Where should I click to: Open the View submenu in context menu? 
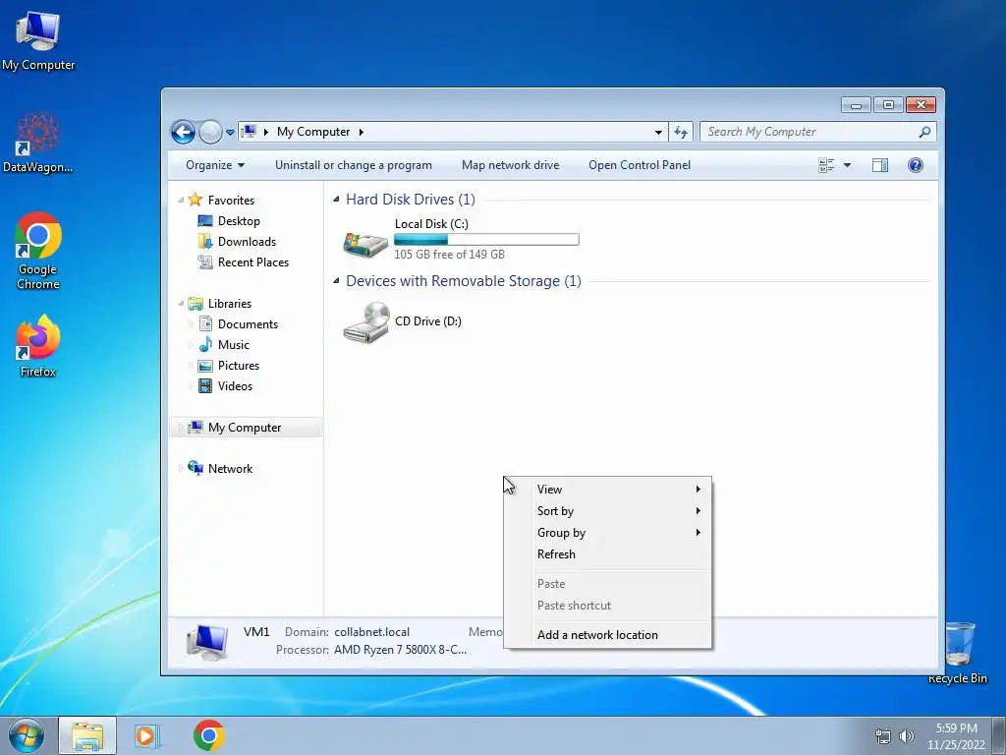pyautogui.click(x=607, y=490)
